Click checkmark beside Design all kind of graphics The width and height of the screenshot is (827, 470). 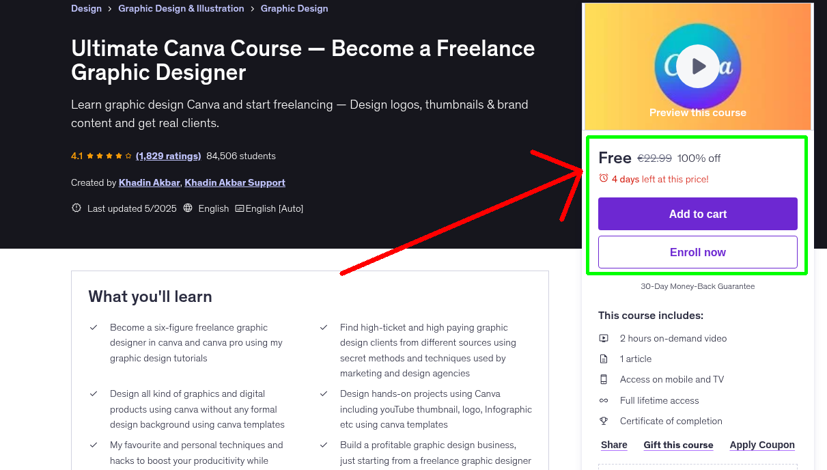pyautogui.click(x=94, y=394)
